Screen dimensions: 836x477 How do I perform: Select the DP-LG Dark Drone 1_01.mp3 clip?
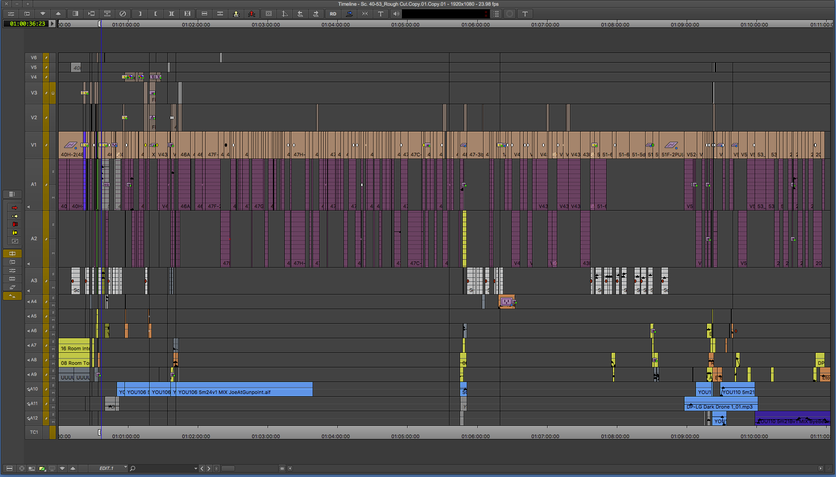[721, 404]
